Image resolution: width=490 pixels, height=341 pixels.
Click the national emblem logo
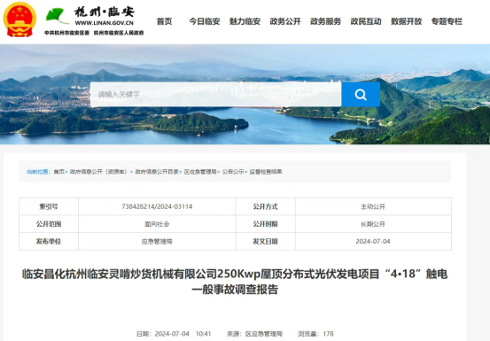(x=19, y=19)
